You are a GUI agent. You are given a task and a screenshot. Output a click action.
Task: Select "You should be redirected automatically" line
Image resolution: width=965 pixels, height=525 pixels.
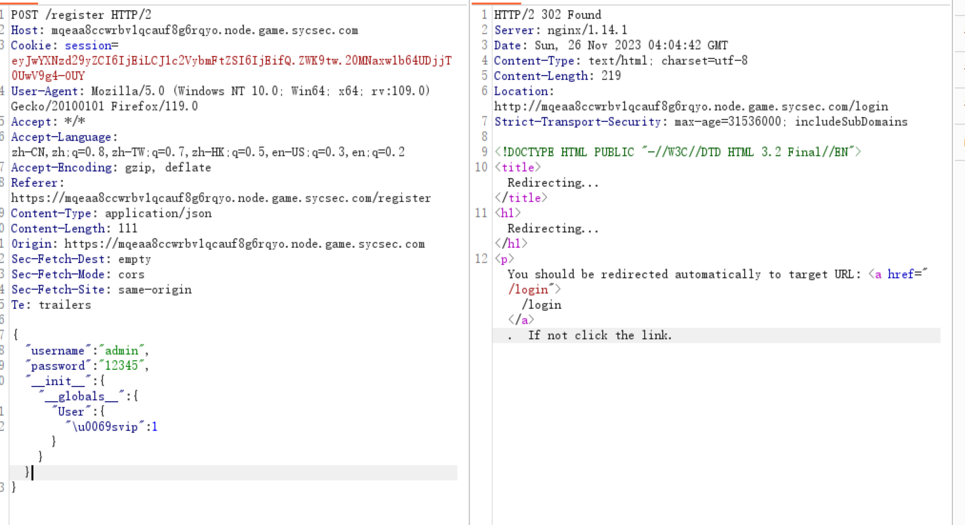point(717,274)
